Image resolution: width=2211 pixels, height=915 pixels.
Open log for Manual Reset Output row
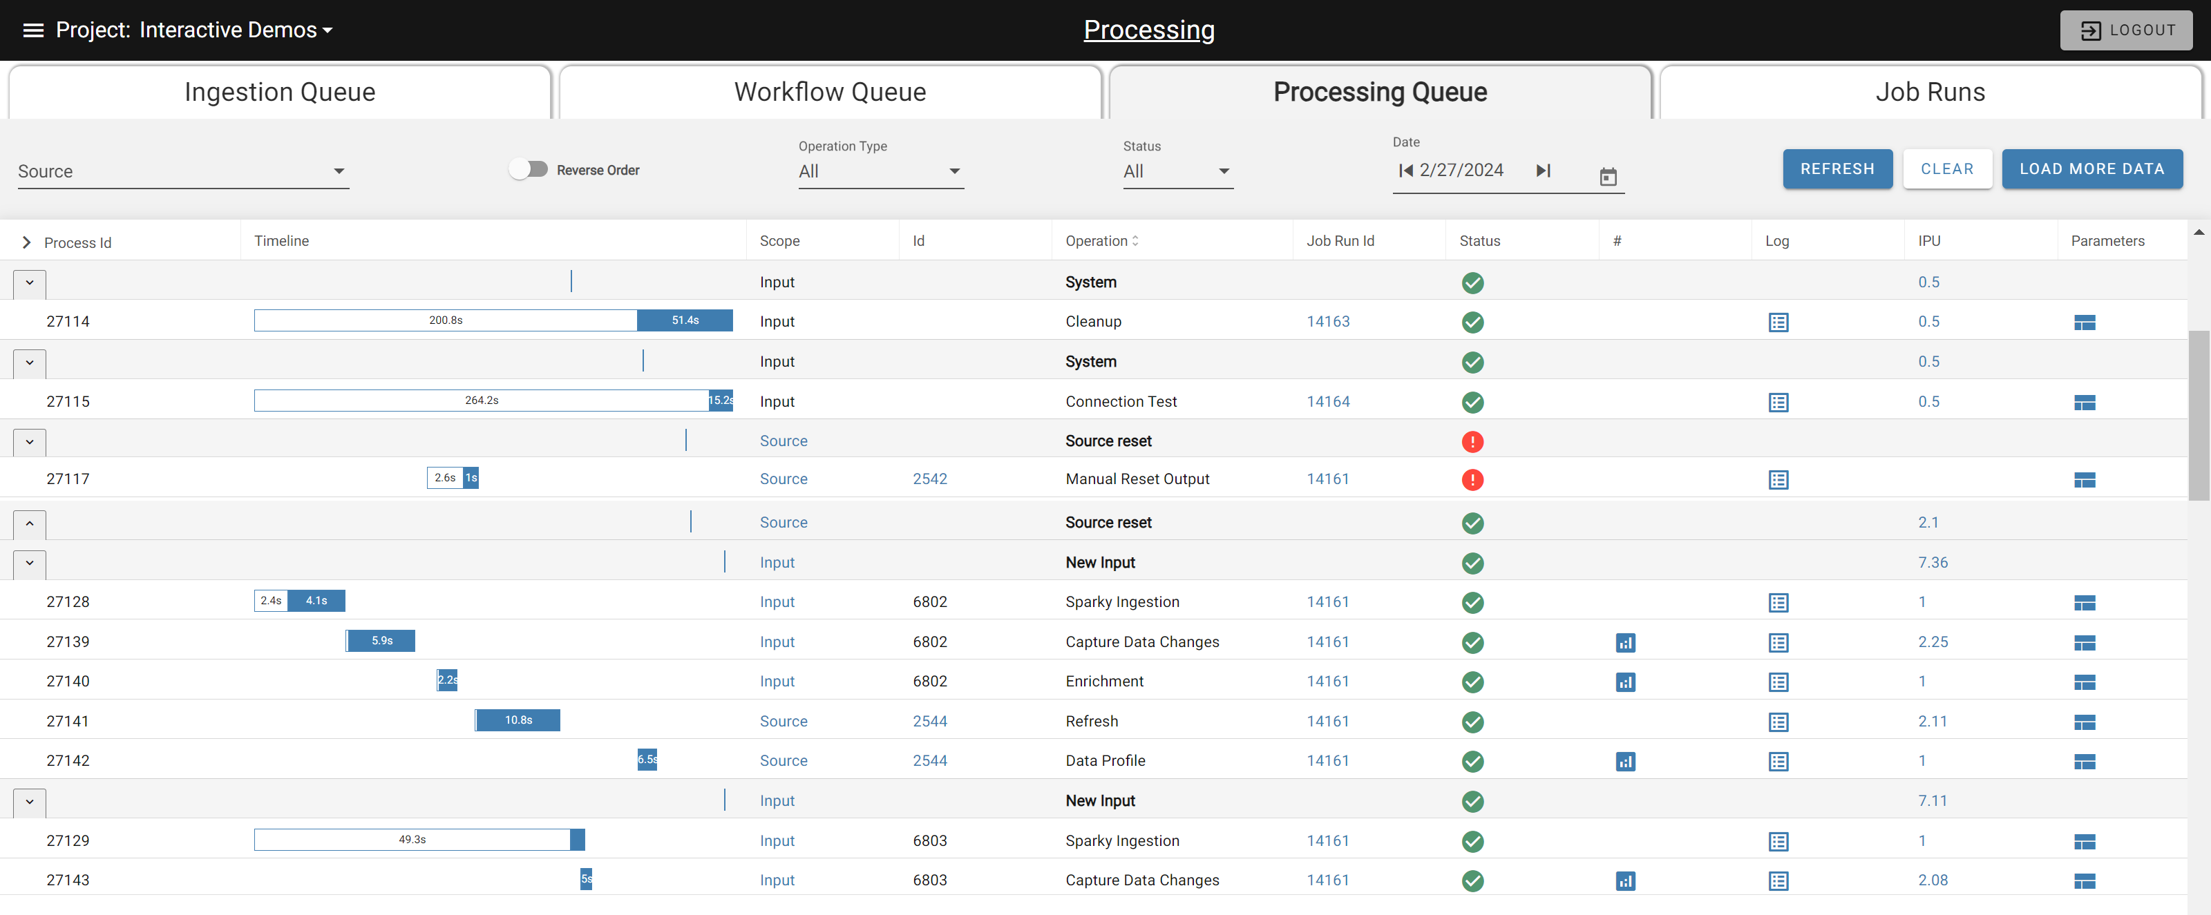coord(1778,479)
